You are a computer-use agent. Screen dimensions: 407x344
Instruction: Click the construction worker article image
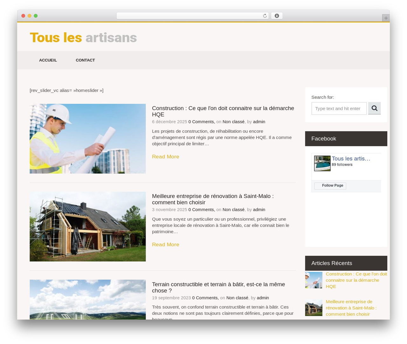point(88,139)
